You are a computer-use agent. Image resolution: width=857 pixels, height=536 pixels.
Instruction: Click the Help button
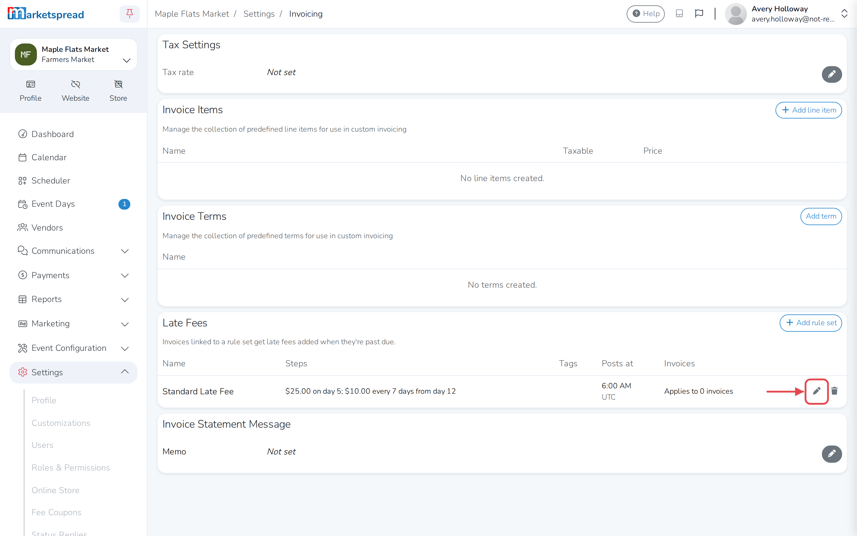(x=645, y=14)
